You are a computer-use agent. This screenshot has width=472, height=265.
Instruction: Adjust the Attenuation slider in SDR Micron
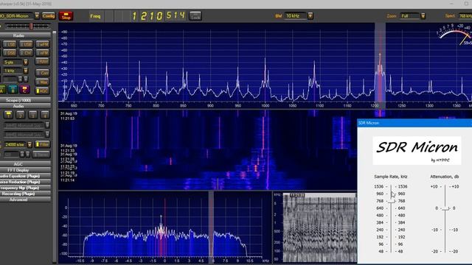(445, 208)
